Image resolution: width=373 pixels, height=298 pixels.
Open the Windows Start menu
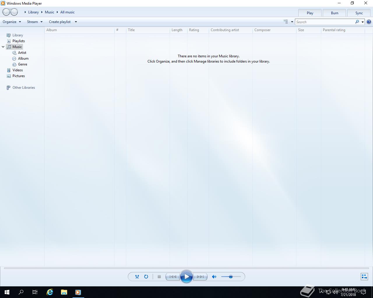[7, 292]
